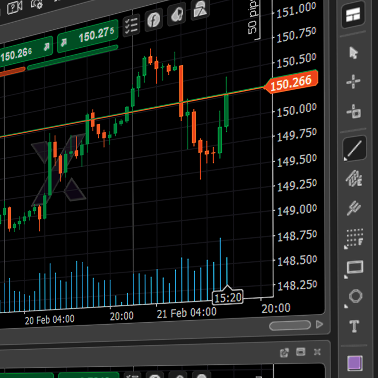Click the Facebook share icon

(153, 20)
